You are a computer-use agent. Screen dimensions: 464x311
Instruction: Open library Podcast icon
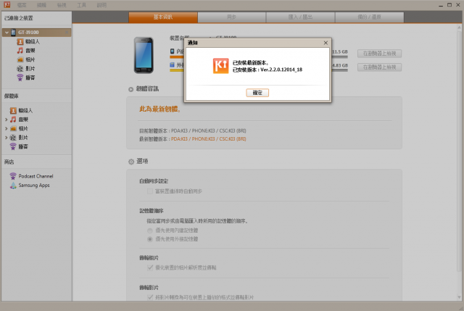(13, 146)
